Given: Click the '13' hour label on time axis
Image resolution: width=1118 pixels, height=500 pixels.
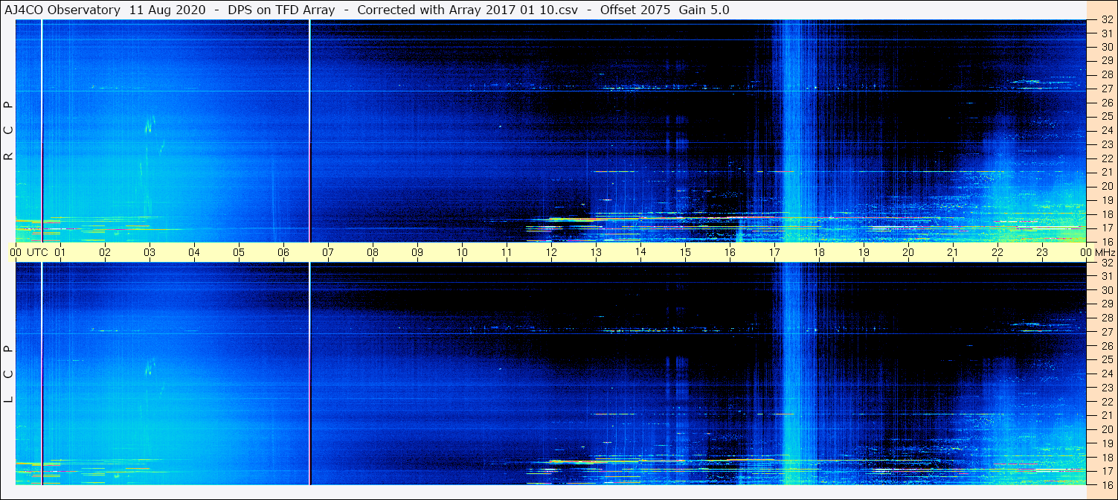Looking at the screenshot, I should point(596,252).
